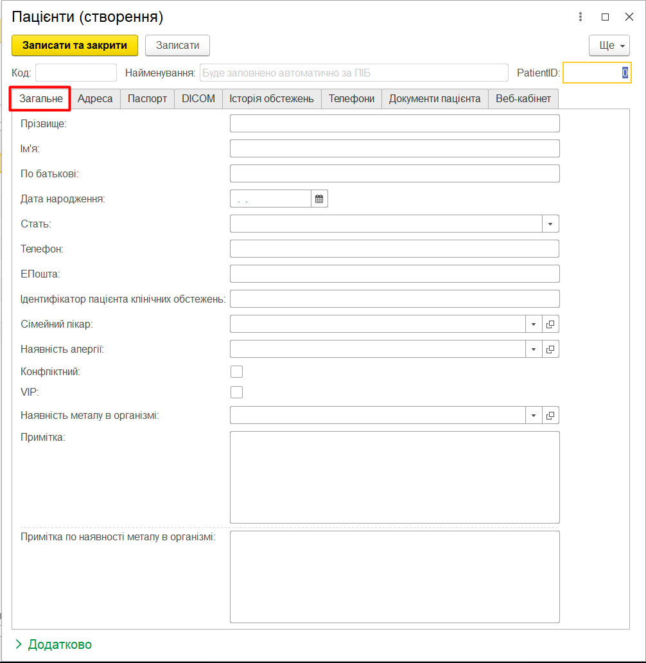Toggle the Конфліктний checkbox
Screen dimensions: 646x663
[236, 371]
